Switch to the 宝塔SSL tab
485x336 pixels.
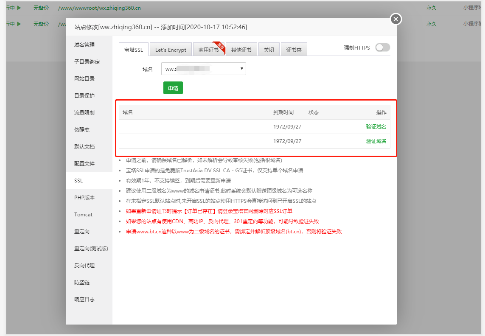(x=134, y=50)
